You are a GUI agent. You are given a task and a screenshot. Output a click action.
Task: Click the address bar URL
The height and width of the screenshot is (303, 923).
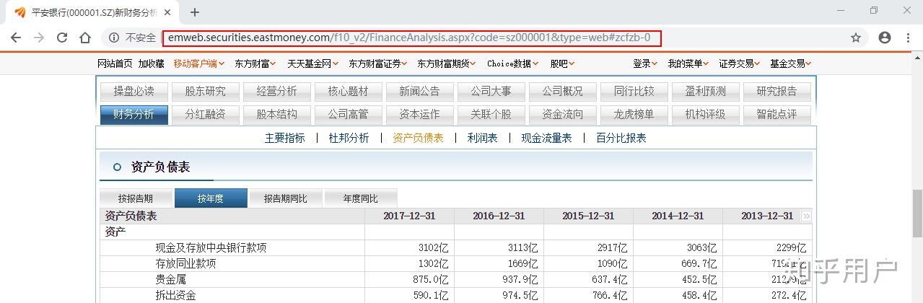tap(409, 38)
